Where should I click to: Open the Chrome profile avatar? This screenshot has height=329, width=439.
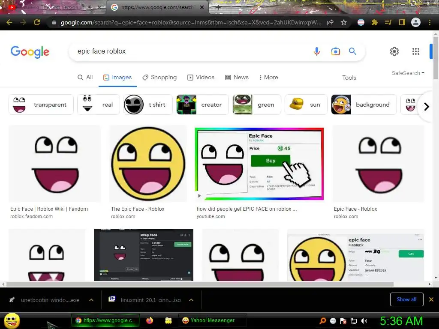tap(416, 22)
